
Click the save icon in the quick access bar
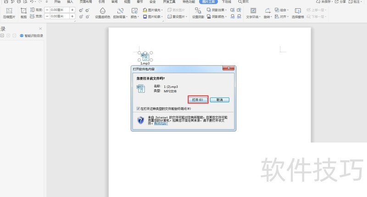[6, 2]
